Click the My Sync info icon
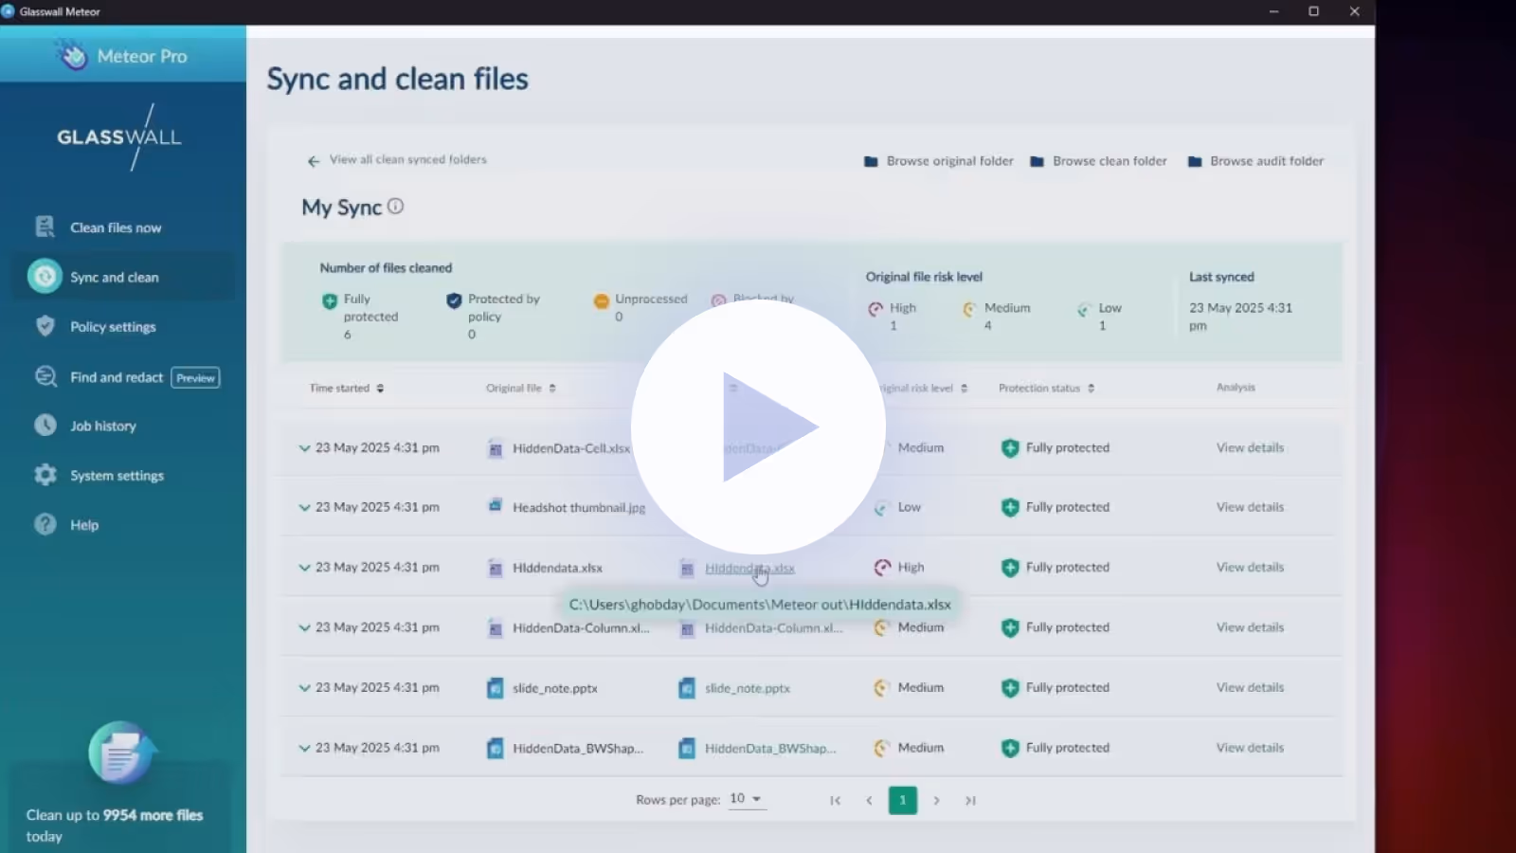 pyautogui.click(x=395, y=206)
